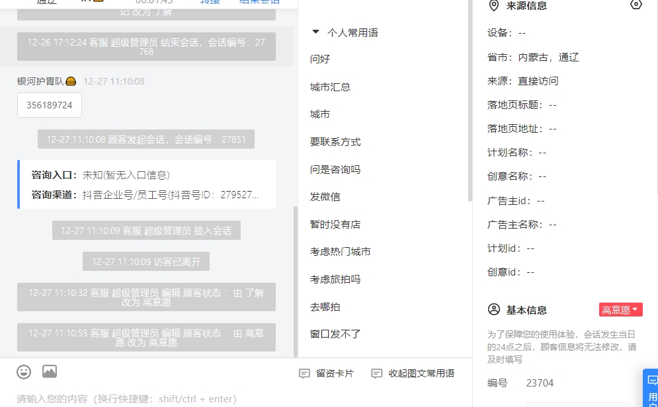
Task: Click the 广告主id row
Action: tap(516, 201)
